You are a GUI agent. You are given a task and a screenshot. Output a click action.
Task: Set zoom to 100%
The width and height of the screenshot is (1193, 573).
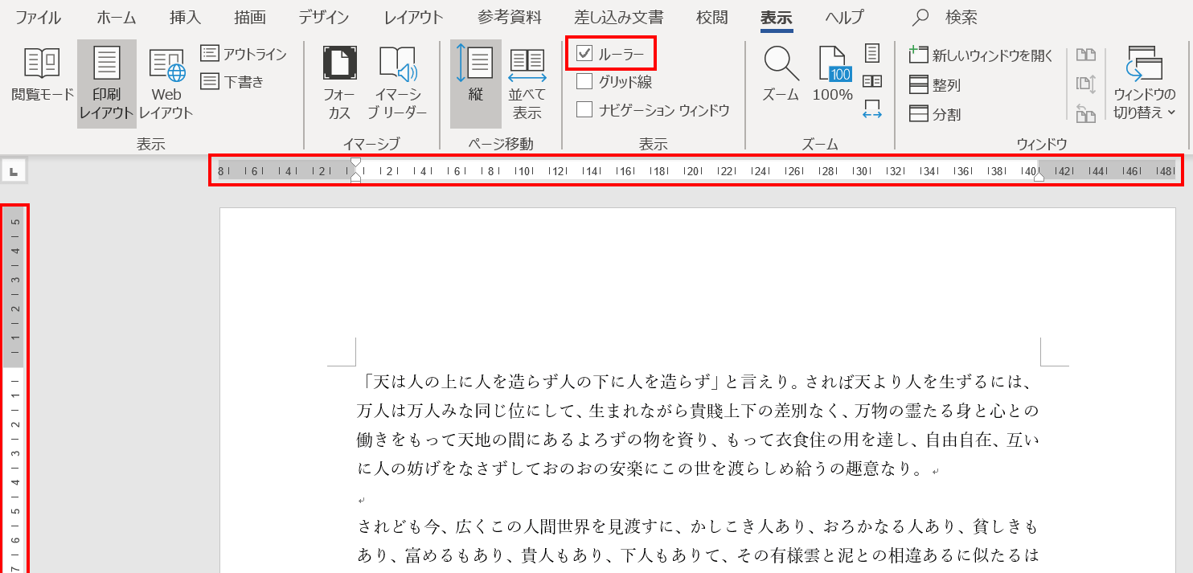(x=833, y=75)
